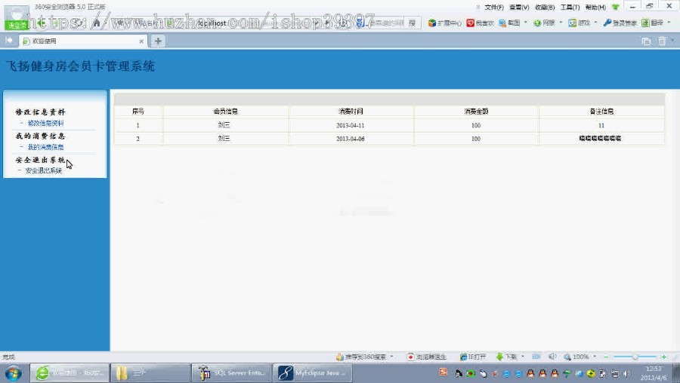The width and height of the screenshot is (680, 383).
Task: Click the 安全退出系统 sidebar link
Action: point(43,171)
